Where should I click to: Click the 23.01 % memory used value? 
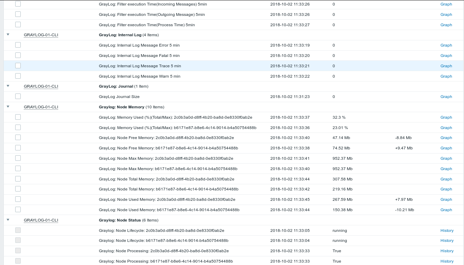(x=340, y=128)
